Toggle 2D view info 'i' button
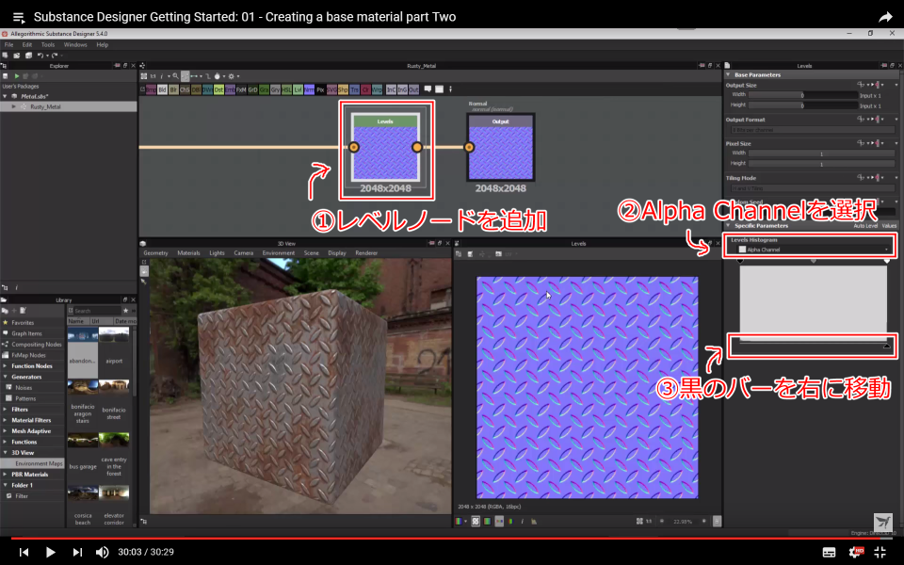The width and height of the screenshot is (904, 565). pyautogui.click(x=523, y=521)
